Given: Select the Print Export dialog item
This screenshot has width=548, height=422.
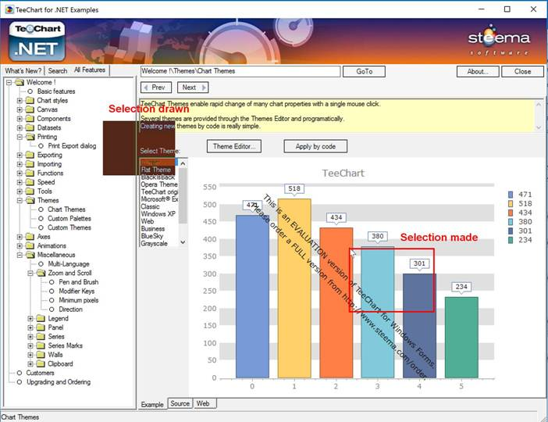Looking at the screenshot, I should [x=72, y=146].
